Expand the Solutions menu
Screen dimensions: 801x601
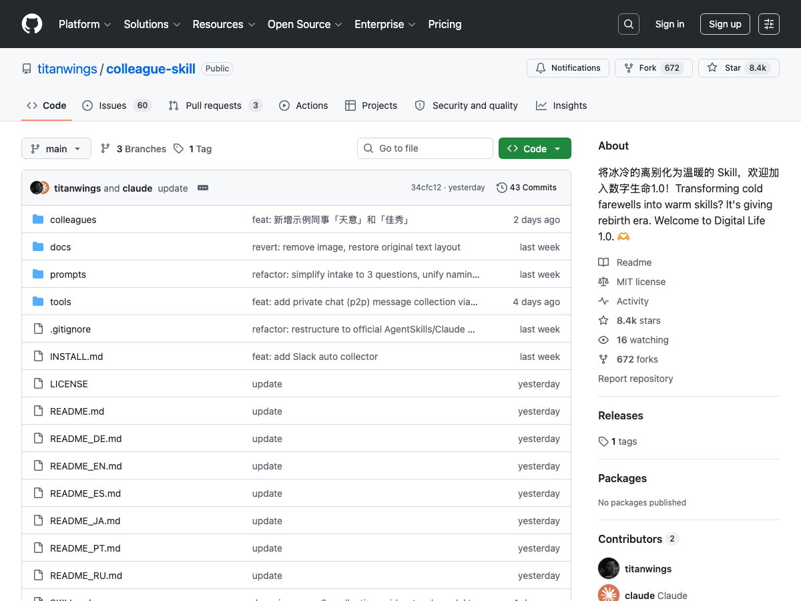[x=152, y=24]
